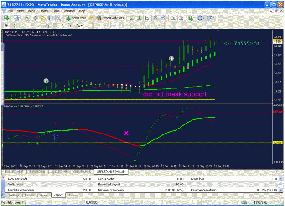This screenshot has width=285, height=206.
Task: Click the report scrollbar up arrow
Action: (x=280, y=179)
